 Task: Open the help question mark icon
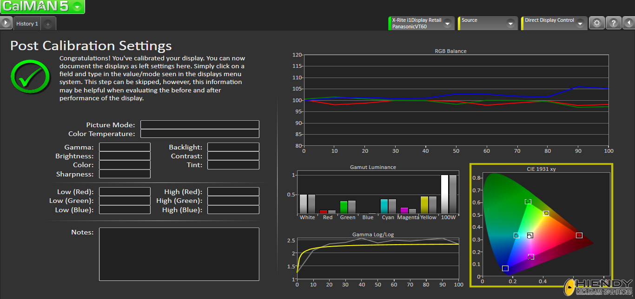click(x=614, y=23)
